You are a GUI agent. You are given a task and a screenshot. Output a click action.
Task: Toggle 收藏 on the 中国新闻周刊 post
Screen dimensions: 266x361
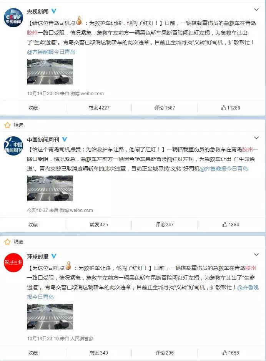coord(33,225)
